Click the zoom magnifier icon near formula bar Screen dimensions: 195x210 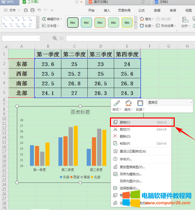click(x=54, y=38)
